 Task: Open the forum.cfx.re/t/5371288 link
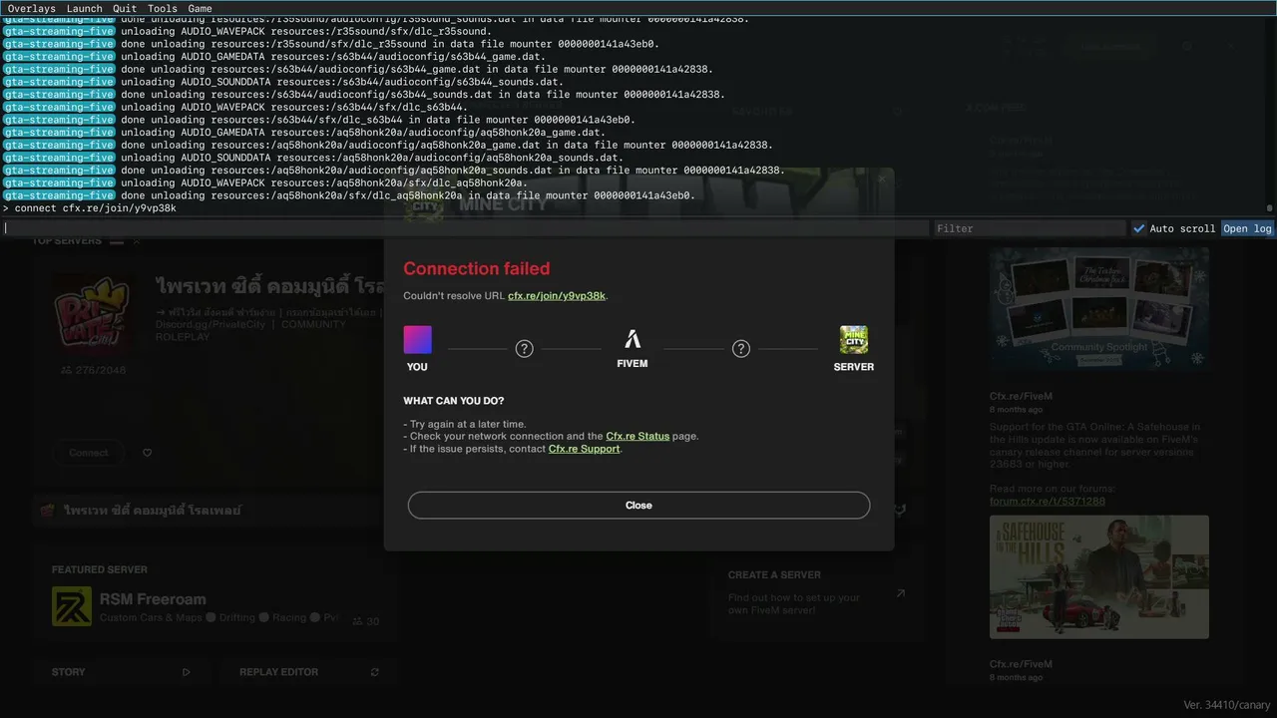pyautogui.click(x=1048, y=502)
